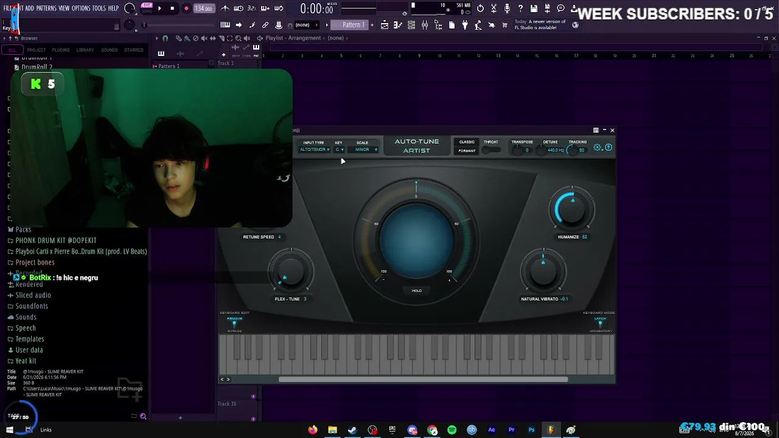Expand the PHONK DRUM KIT @DOPEKIT folder
Image resolution: width=779 pixels, height=438 pixels.
56,240
